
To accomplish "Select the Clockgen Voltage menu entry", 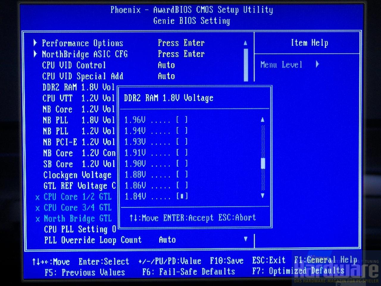I will coord(77,175).
